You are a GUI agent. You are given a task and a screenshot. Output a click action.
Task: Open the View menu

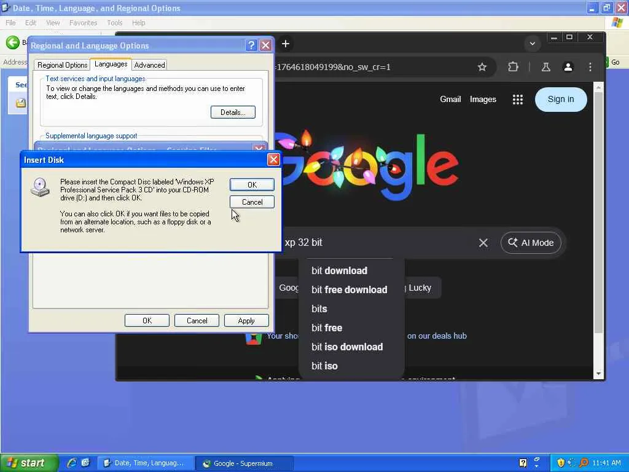click(53, 23)
